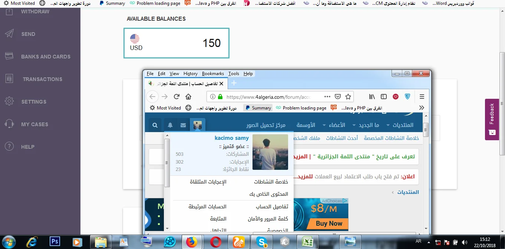Screen dimensions: 505x249
Task: Open the Firefox hamburger menu
Action: point(422,97)
